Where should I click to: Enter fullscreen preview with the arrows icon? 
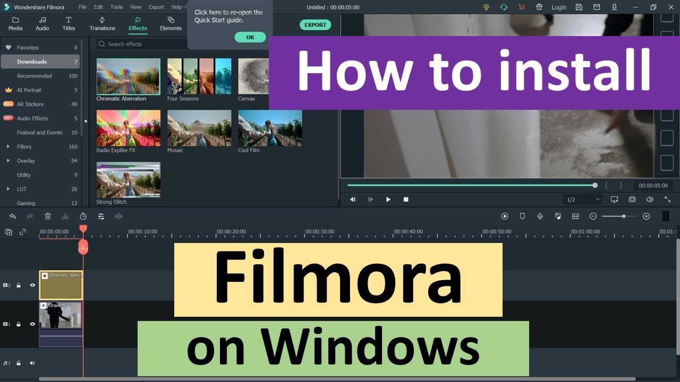[668, 199]
